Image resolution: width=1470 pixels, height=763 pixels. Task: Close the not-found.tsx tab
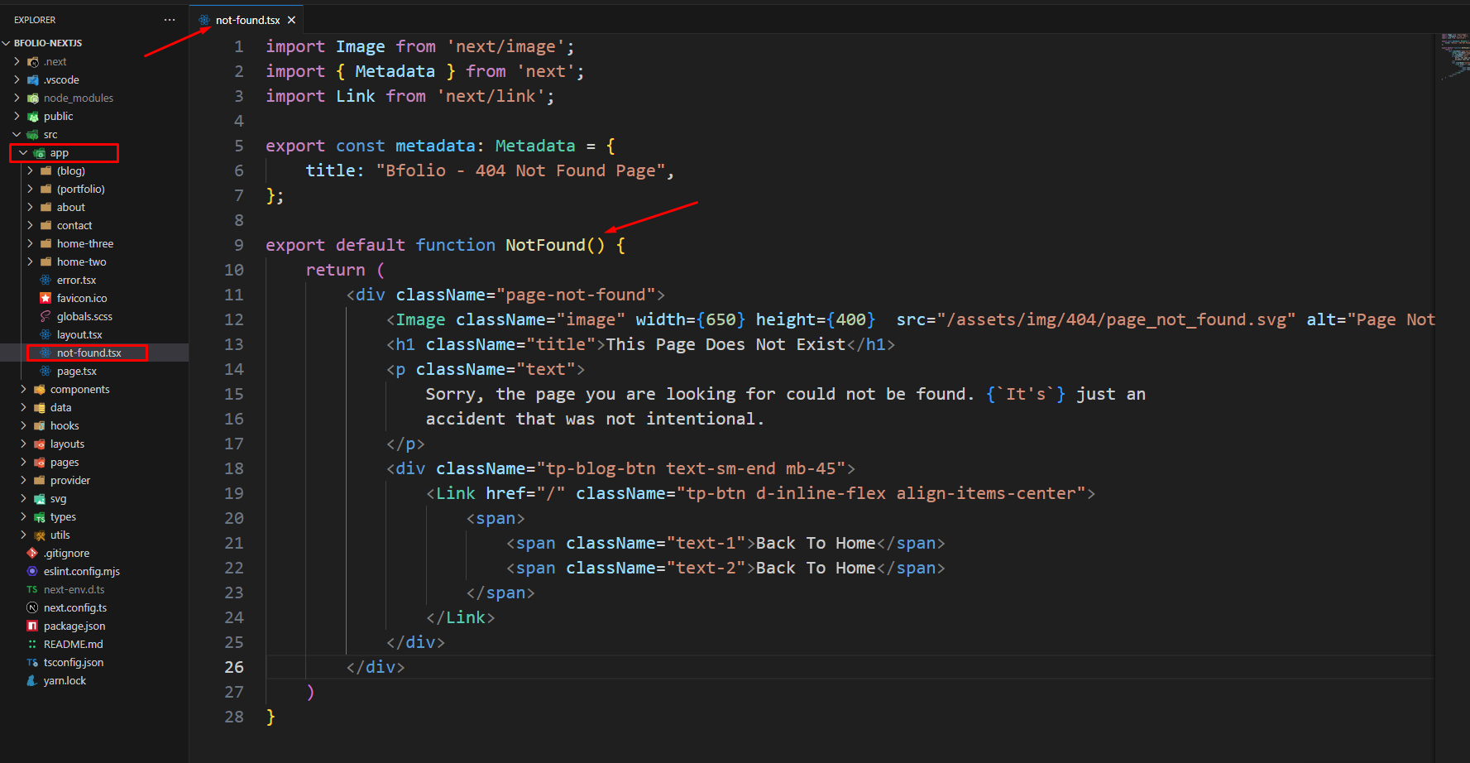tap(291, 20)
